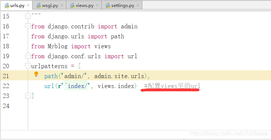The image size is (271, 140).
Task: Collapse imports fold marker on line 16
Action: 28,26
